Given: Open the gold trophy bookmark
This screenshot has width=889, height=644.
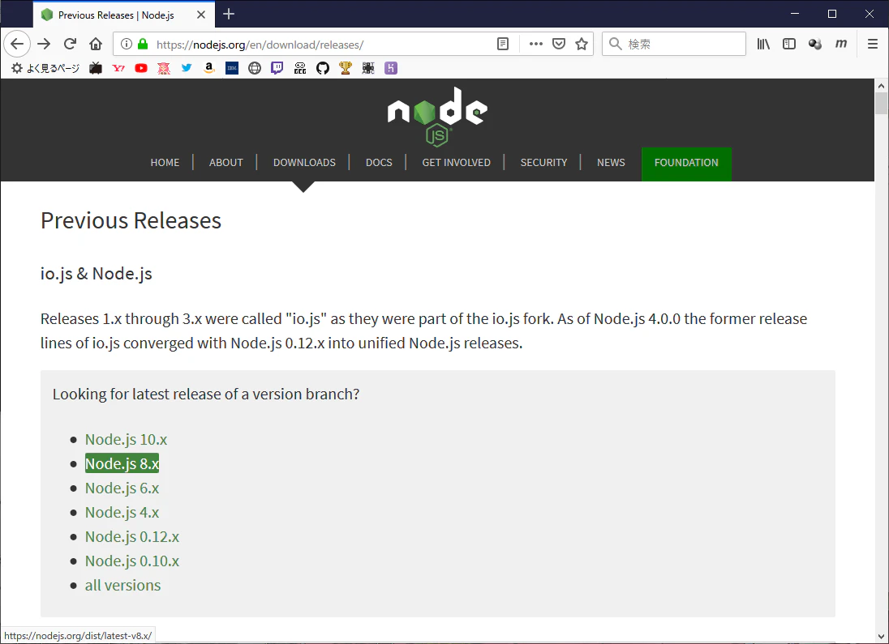Looking at the screenshot, I should pos(346,68).
